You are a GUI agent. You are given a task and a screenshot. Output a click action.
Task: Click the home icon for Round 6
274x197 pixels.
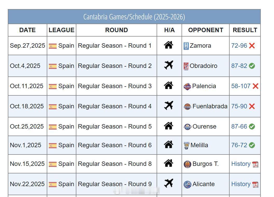[169, 144]
